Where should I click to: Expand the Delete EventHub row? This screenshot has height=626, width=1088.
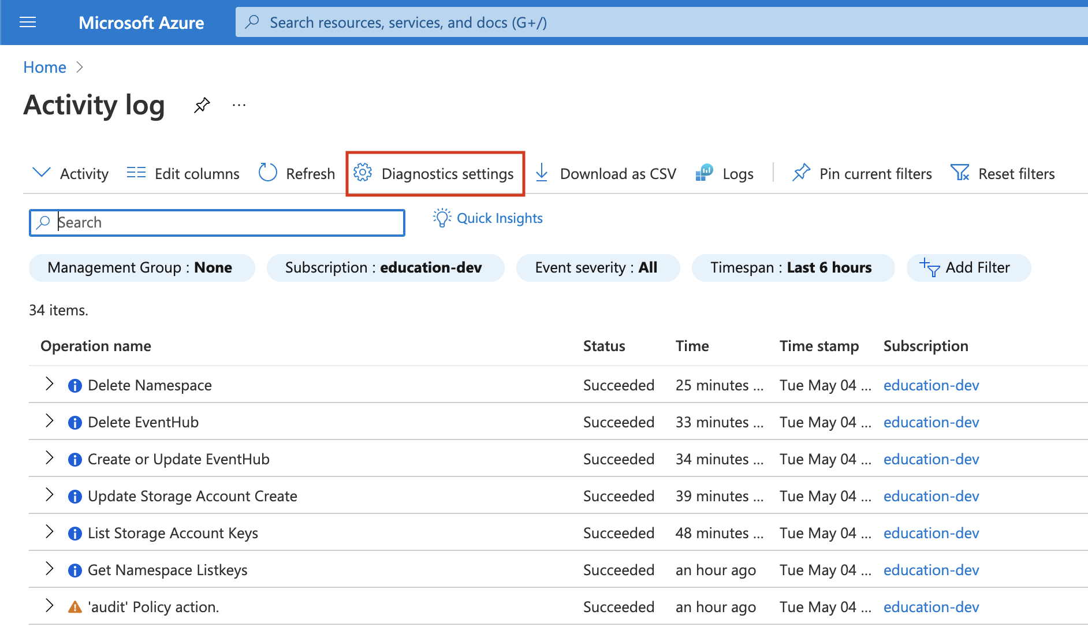49,422
